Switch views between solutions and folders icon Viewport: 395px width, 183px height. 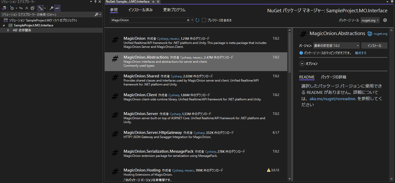4,8
